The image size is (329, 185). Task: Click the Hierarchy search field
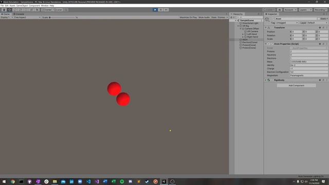(x=250, y=17)
